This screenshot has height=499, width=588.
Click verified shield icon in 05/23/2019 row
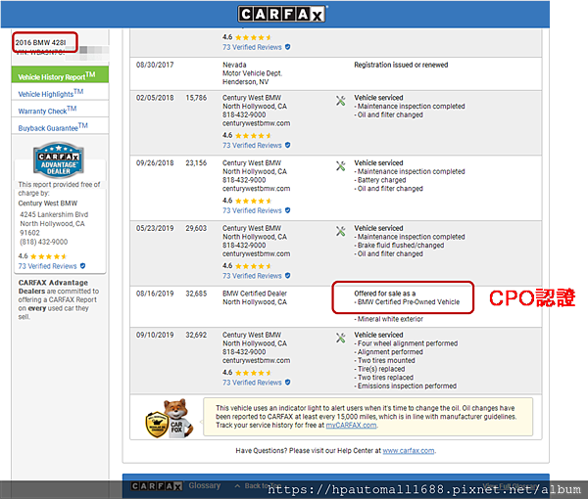[287, 275]
